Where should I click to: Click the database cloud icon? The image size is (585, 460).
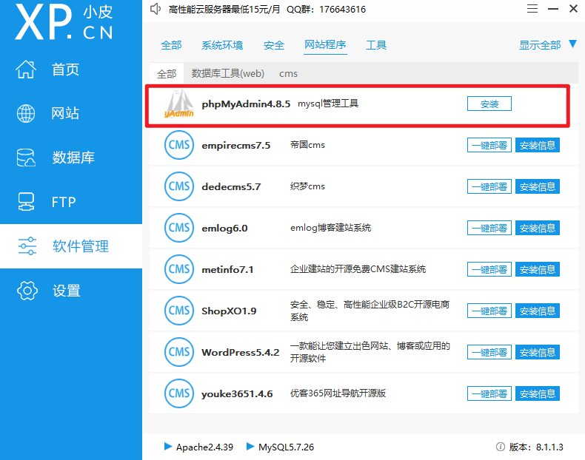point(26,158)
